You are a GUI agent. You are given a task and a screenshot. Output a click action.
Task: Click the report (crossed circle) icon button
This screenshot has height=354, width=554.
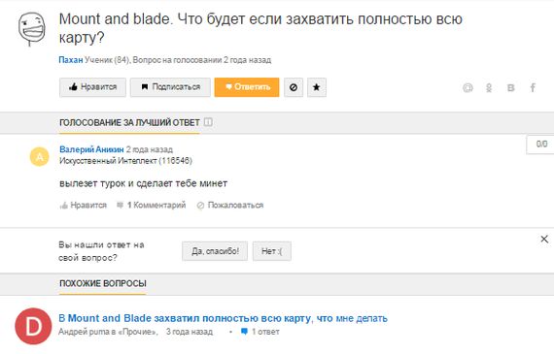click(294, 87)
